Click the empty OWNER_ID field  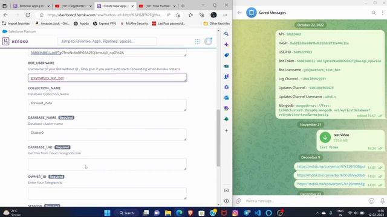108,193
